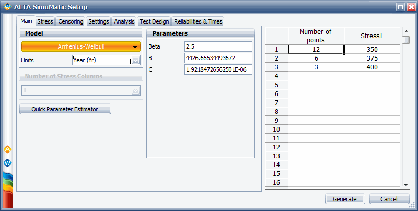Click the Parameters section header
Screen dimensions: 418x211
tap(201, 33)
